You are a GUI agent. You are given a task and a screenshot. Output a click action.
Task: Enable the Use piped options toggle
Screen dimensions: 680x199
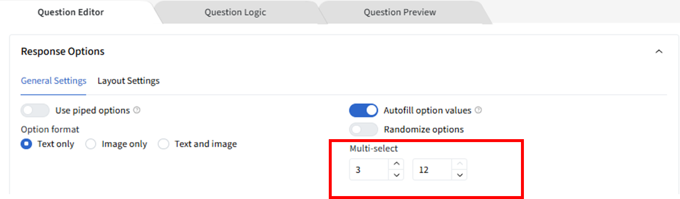point(35,110)
